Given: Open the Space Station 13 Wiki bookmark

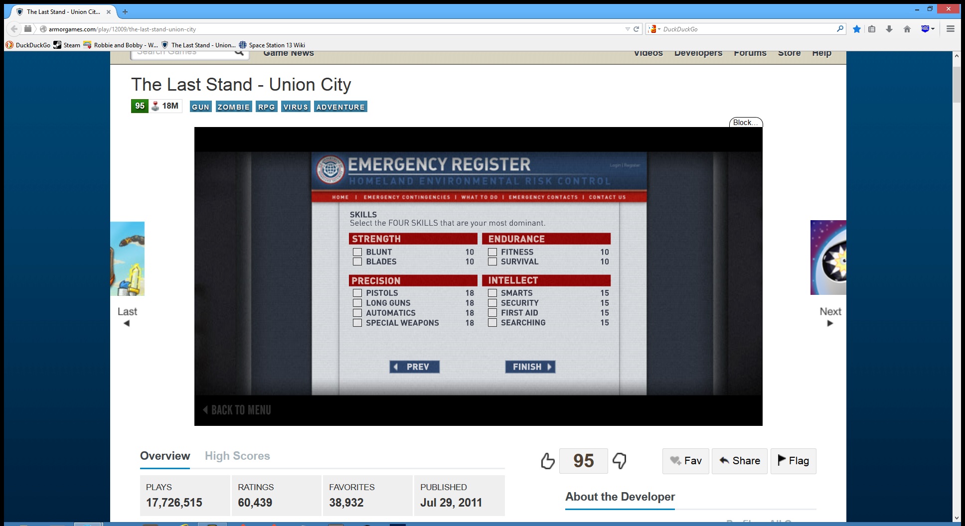Looking at the screenshot, I should pos(272,45).
